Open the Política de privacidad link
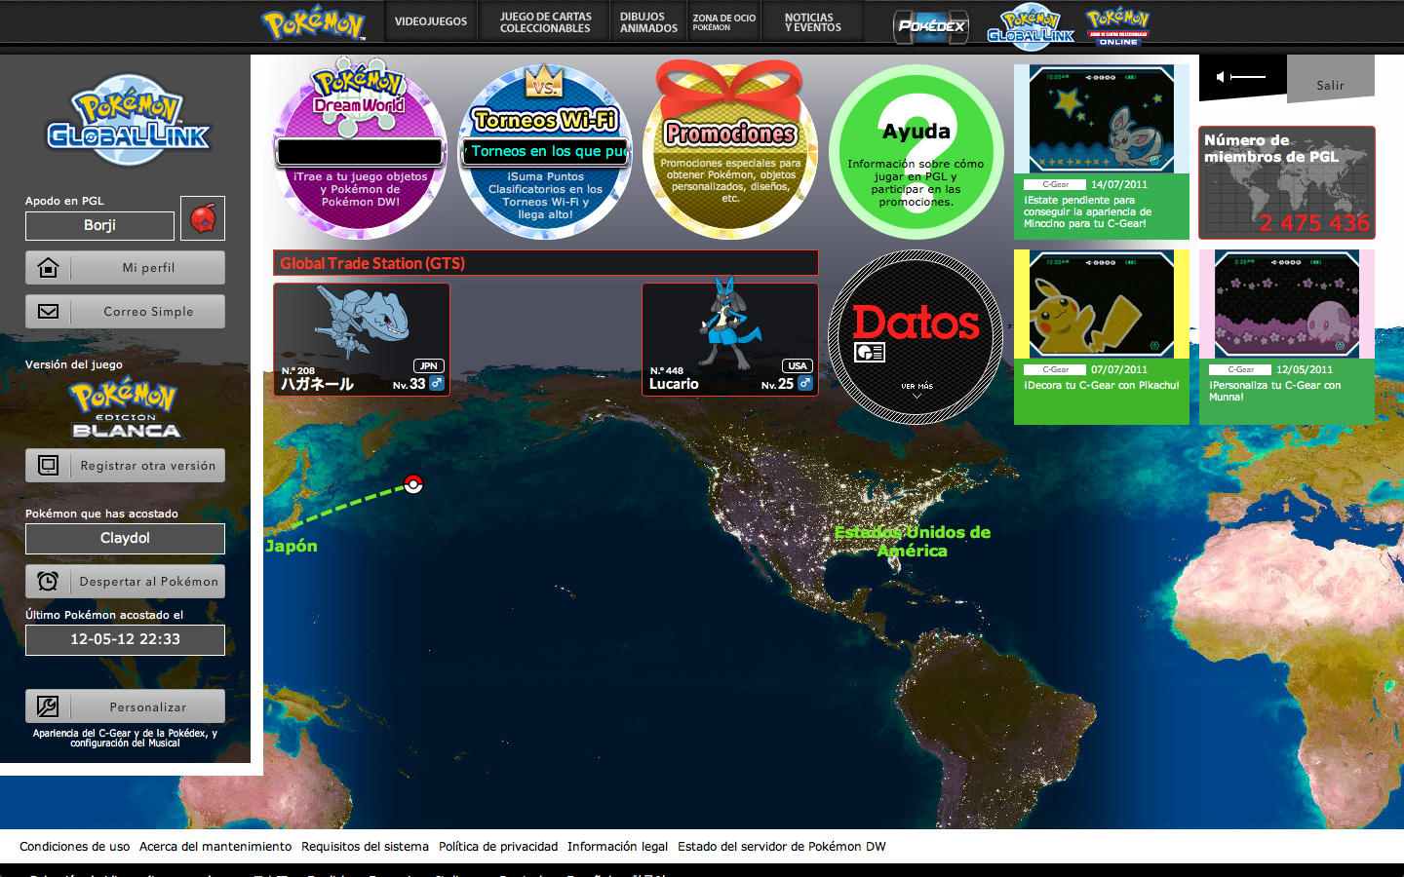 498,847
